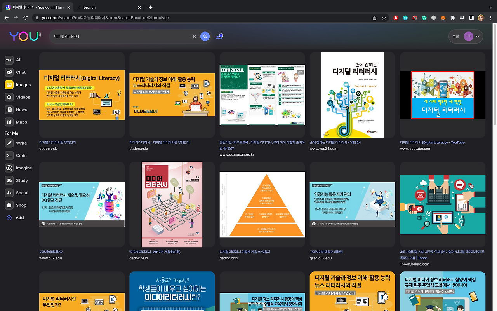The width and height of the screenshot is (497, 311).
Task: Open the 수철 account dropdown
Action: coord(466,37)
